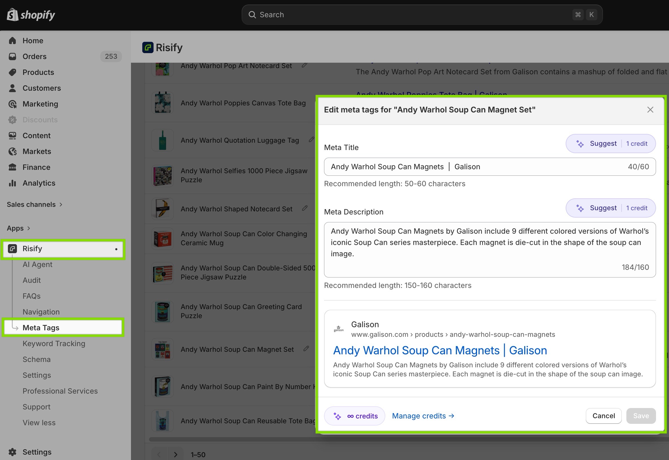The width and height of the screenshot is (669, 460).
Task: Click the Products tag icon
Action: (12, 72)
